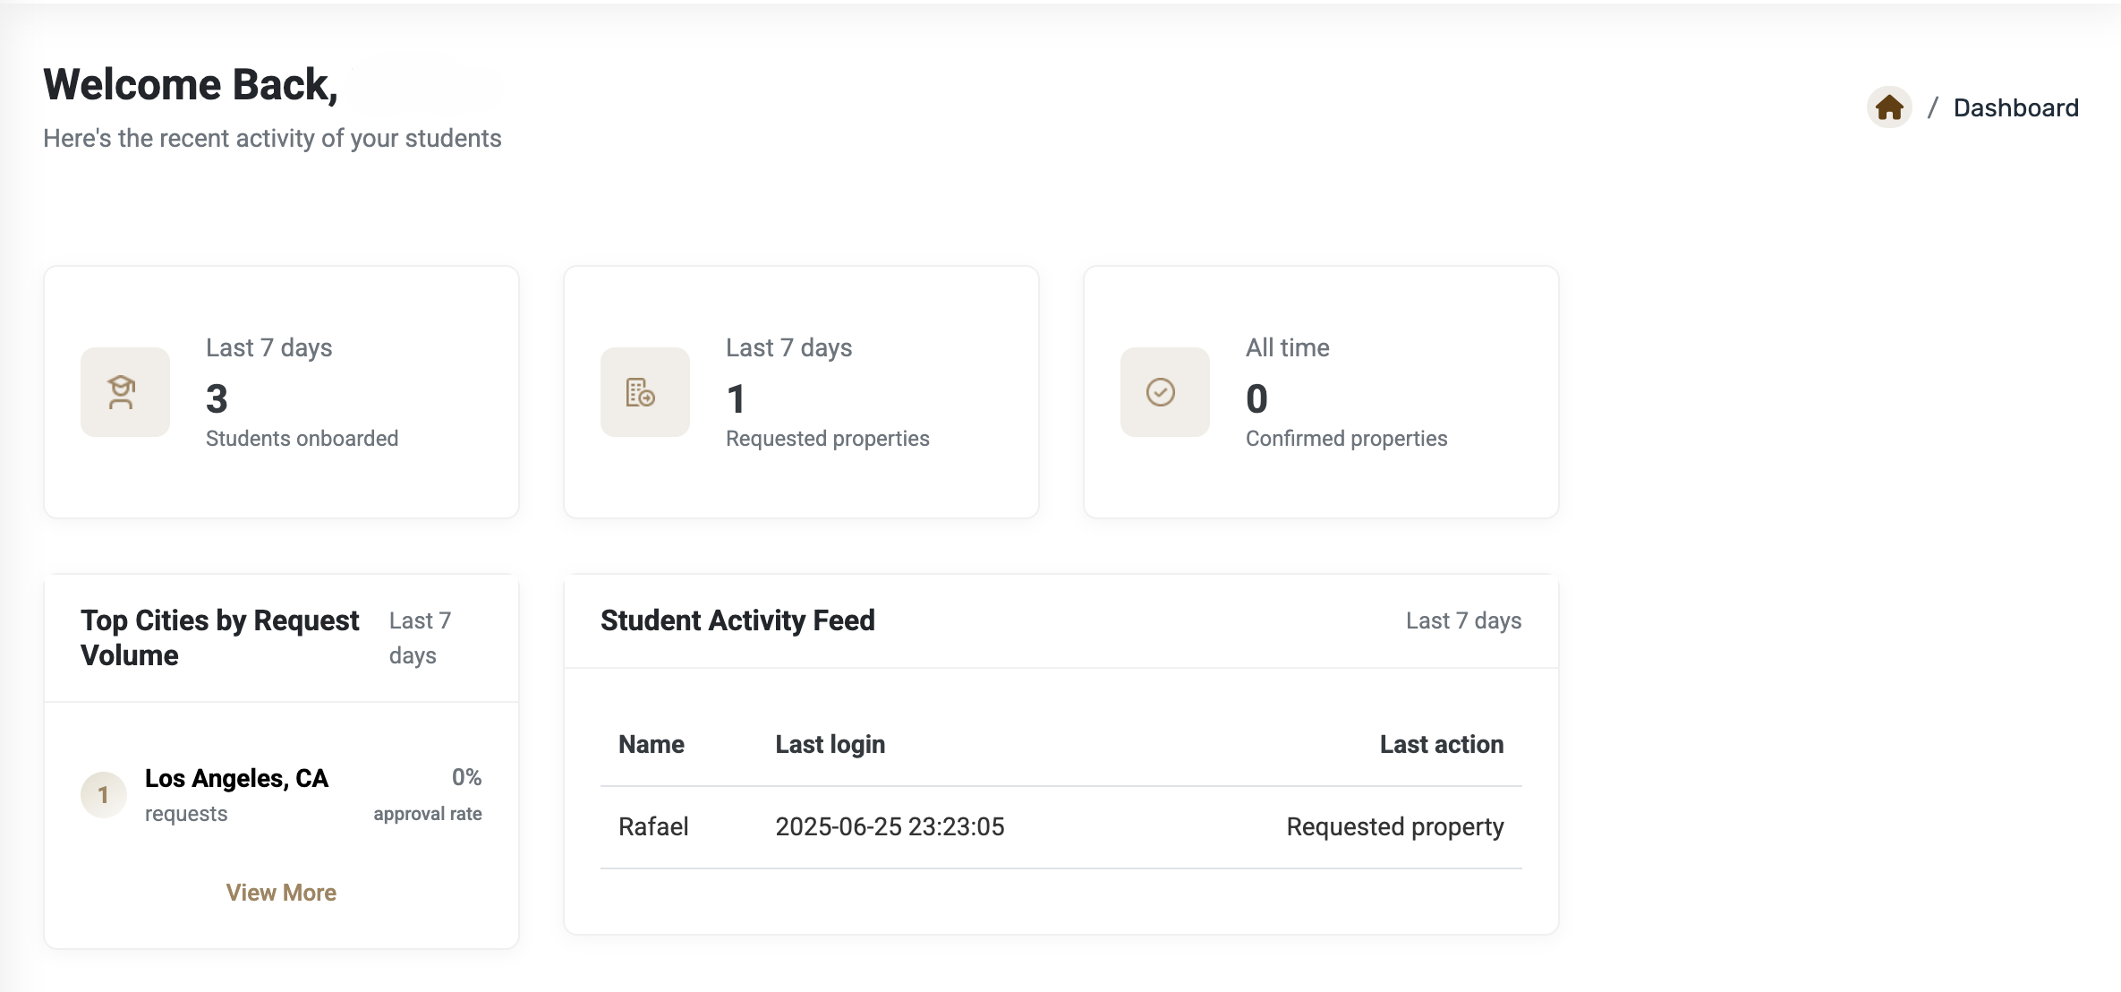Screen dimensions: 2121x992
Task: Click the 0% approval rate value
Action: (x=466, y=777)
